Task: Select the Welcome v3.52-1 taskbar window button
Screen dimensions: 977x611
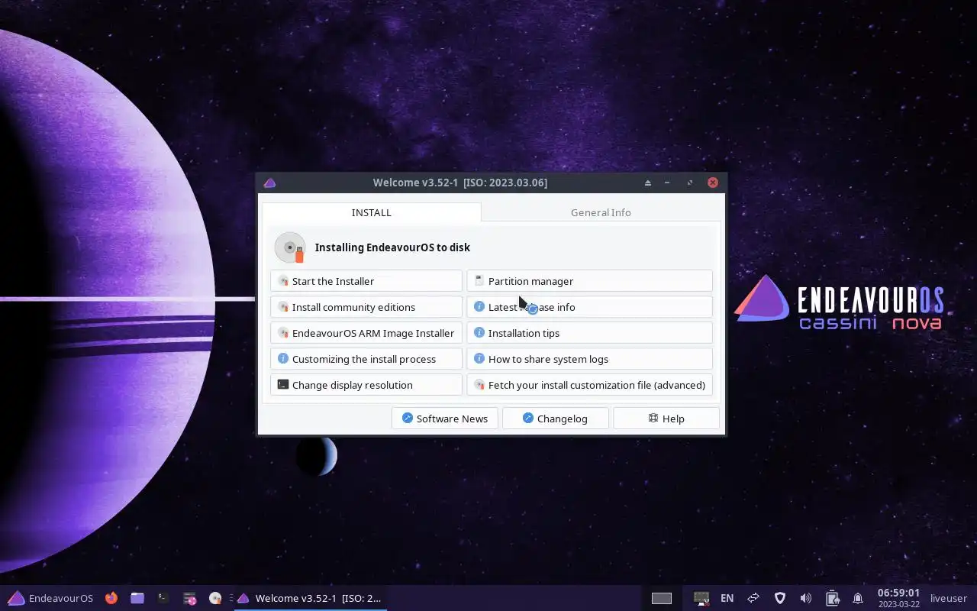Action: (x=309, y=598)
